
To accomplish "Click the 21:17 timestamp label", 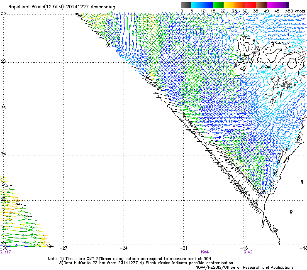I will (x=5, y=252).
